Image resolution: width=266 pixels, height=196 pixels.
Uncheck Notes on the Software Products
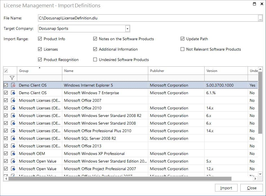[95, 39]
